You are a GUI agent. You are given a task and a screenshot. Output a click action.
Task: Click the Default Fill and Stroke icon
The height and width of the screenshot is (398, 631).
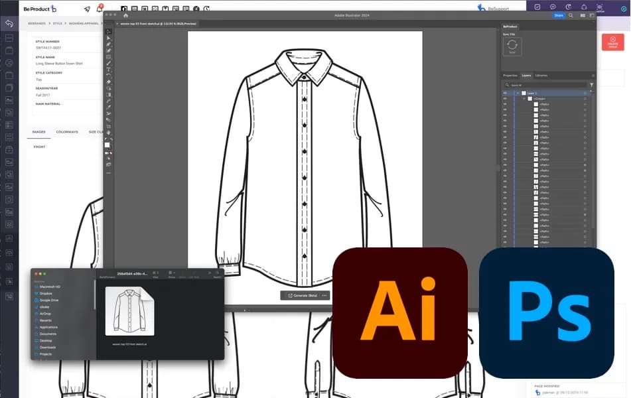point(106,139)
